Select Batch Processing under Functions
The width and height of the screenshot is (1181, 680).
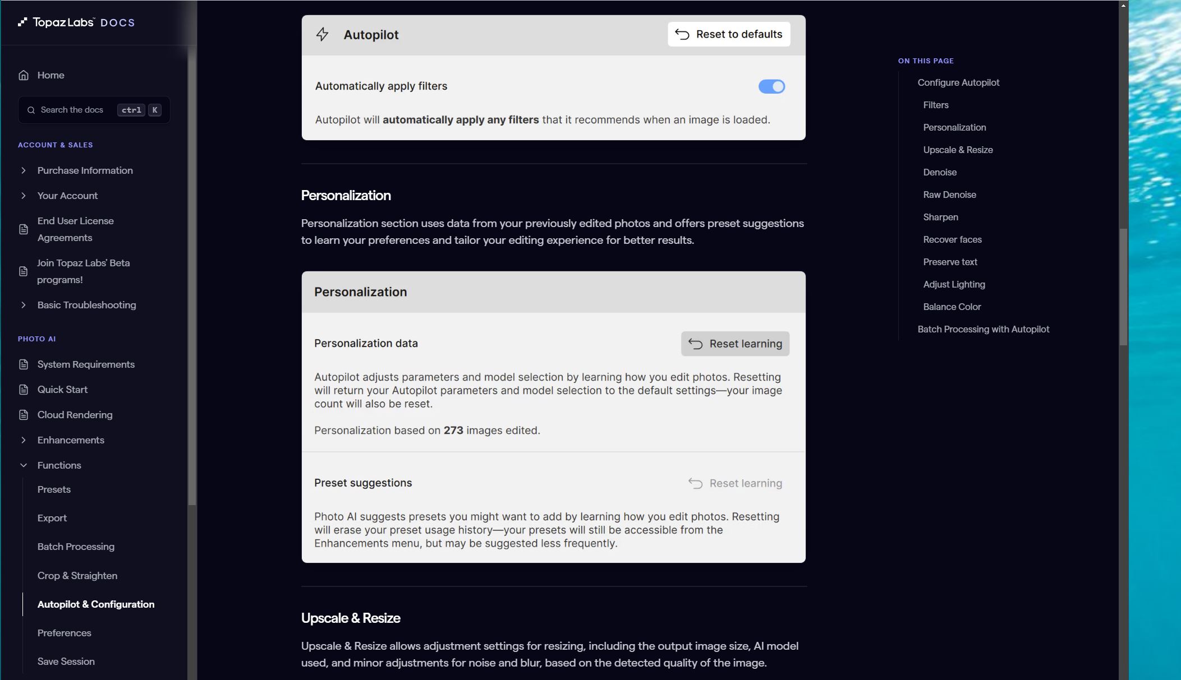click(76, 547)
